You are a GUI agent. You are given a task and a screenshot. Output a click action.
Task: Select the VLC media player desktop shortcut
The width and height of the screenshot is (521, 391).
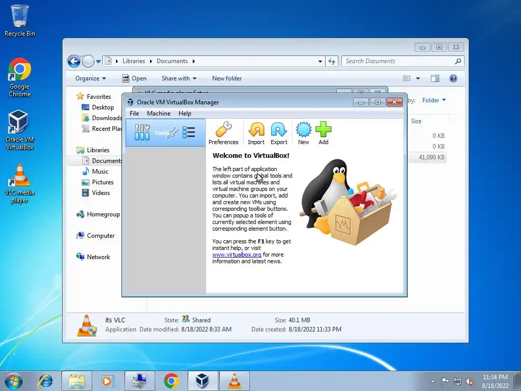pyautogui.click(x=20, y=183)
